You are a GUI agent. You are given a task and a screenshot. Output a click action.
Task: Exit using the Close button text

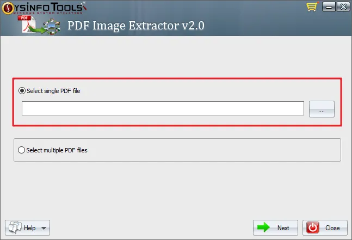pyautogui.click(x=332, y=228)
